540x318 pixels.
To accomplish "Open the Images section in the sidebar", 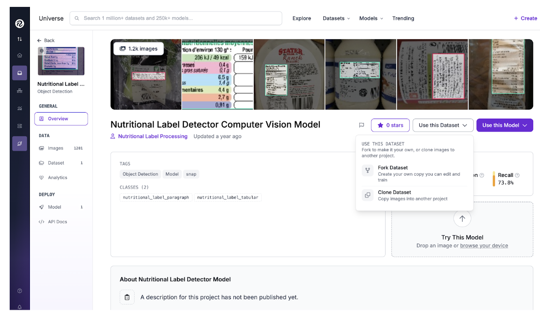I will pyautogui.click(x=56, y=148).
